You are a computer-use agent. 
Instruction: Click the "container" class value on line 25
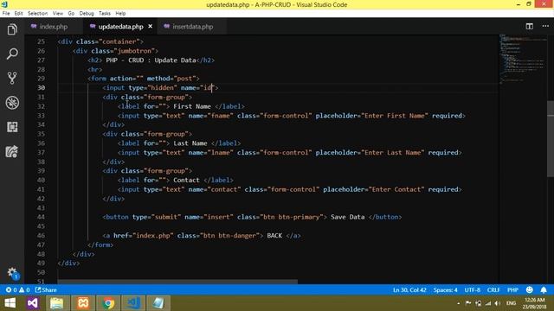click(119, 41)
